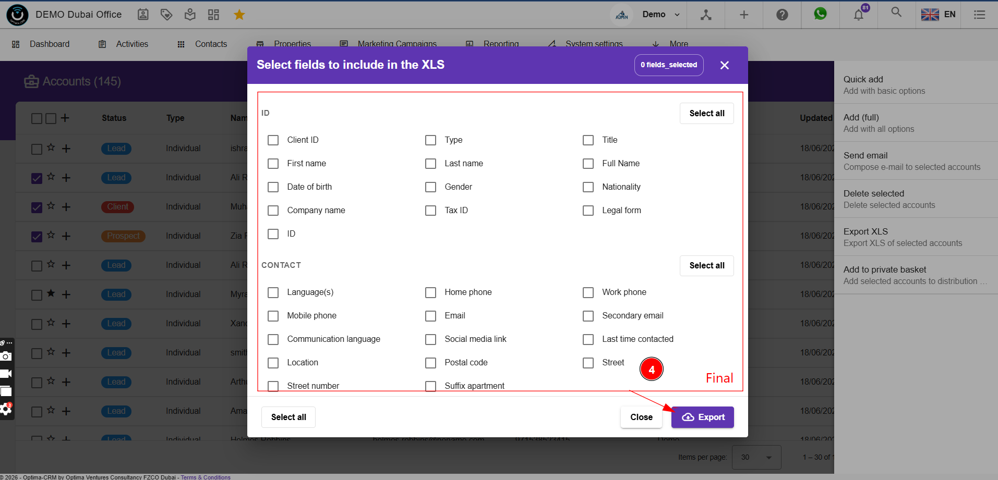The image size is (998, 480).
Task: Open the WhatsApp icon in the header
Action: pos(820,14)
